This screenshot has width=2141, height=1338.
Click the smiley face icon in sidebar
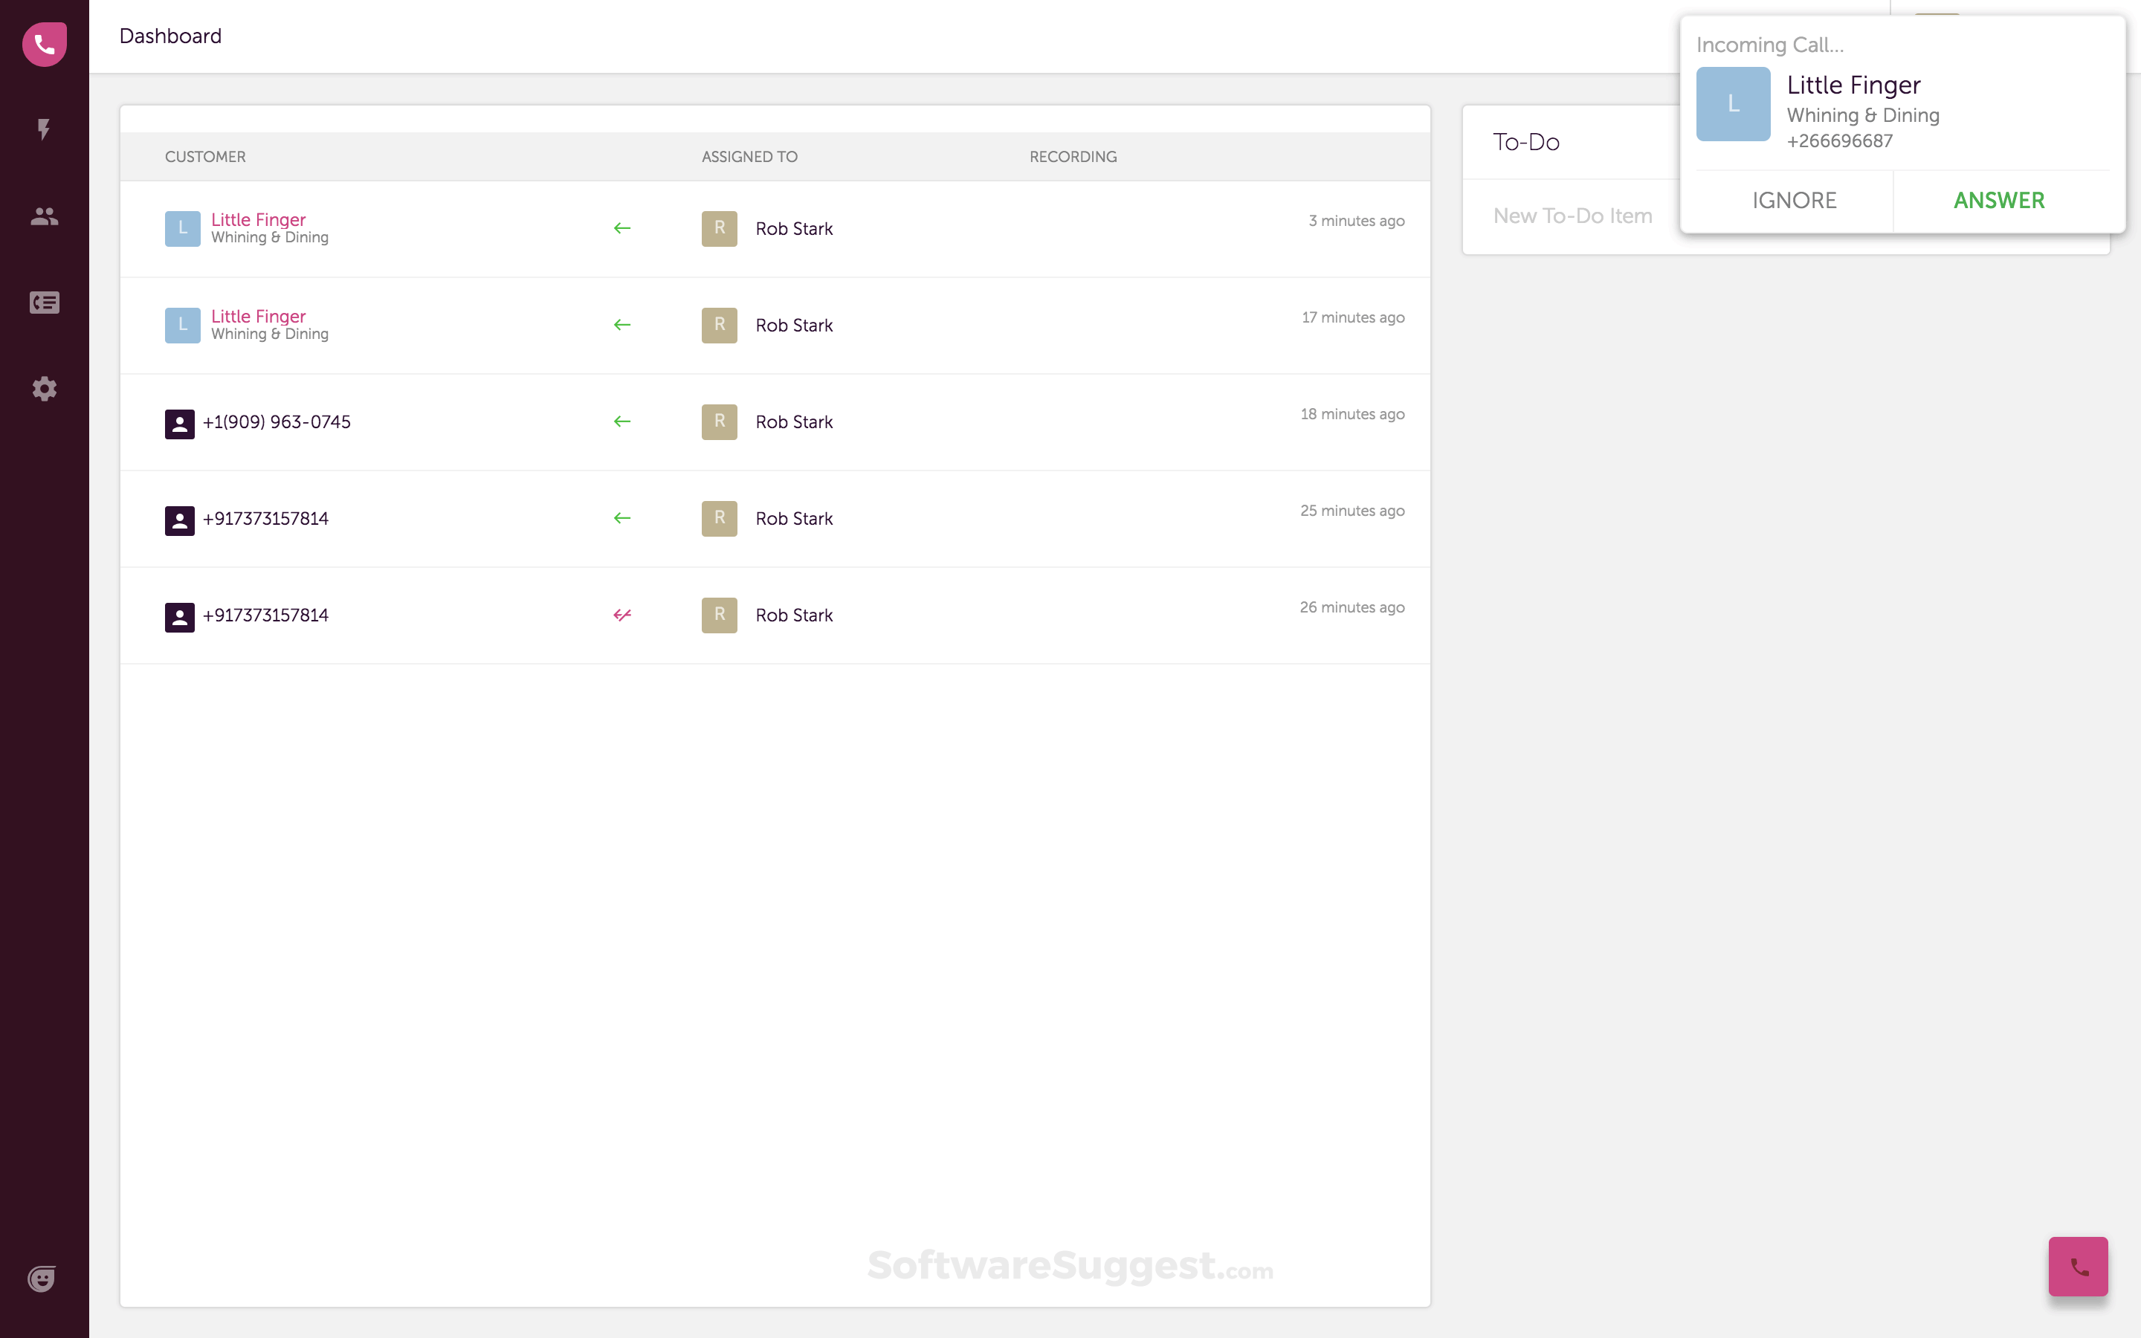(x=42, y=1279)
